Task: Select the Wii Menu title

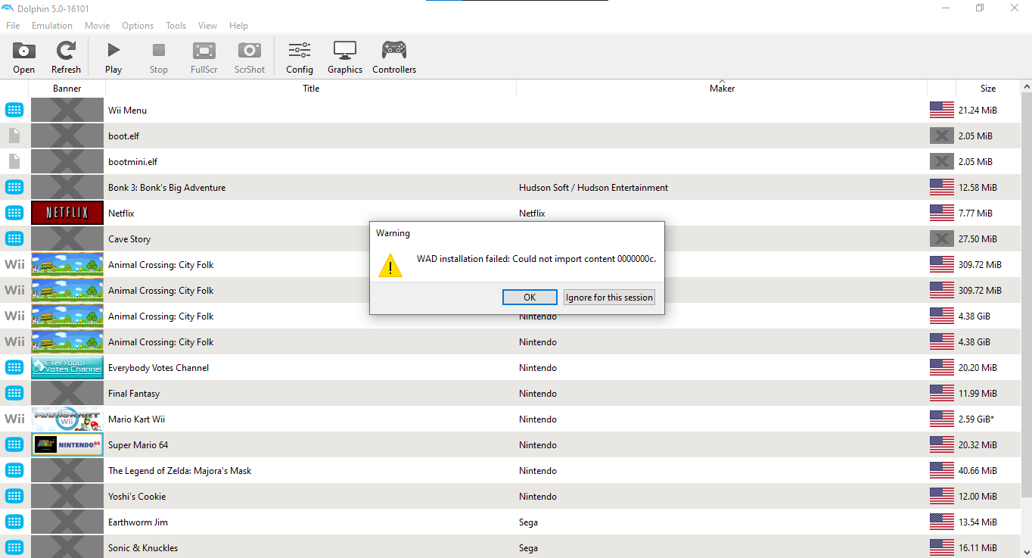Action: [x=128, y=111]
